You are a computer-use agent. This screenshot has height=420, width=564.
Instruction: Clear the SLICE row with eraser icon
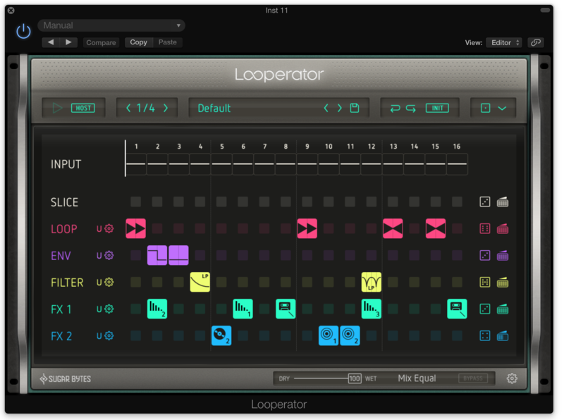[x=503, y=202]
